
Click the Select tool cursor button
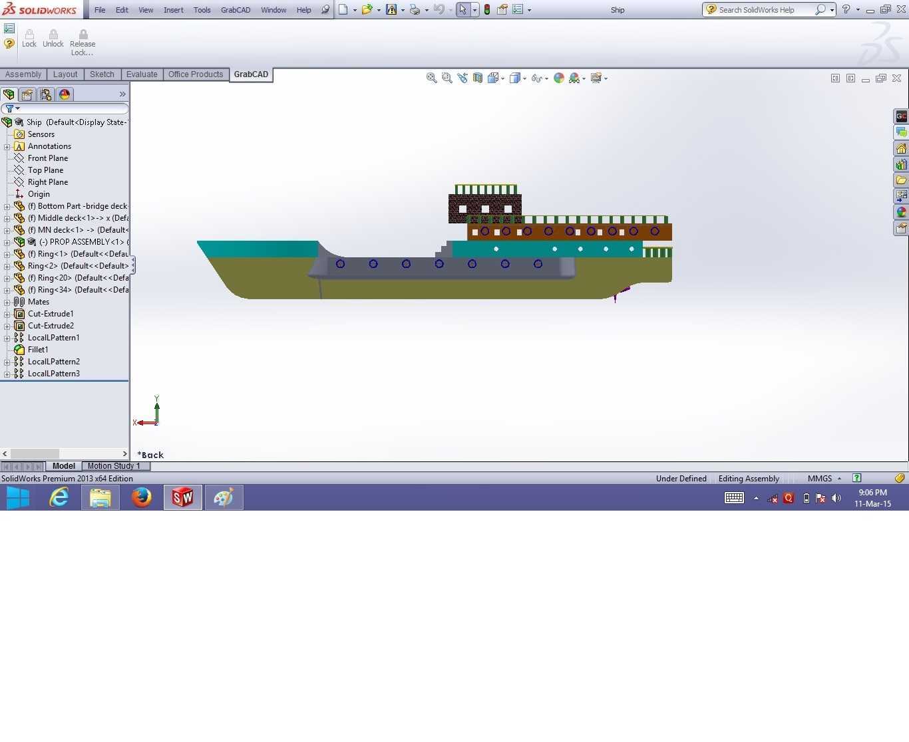point(462,10)
